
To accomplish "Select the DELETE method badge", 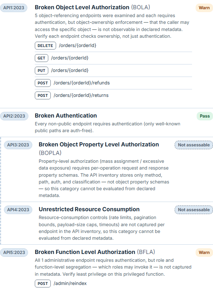I will (45, 46).
